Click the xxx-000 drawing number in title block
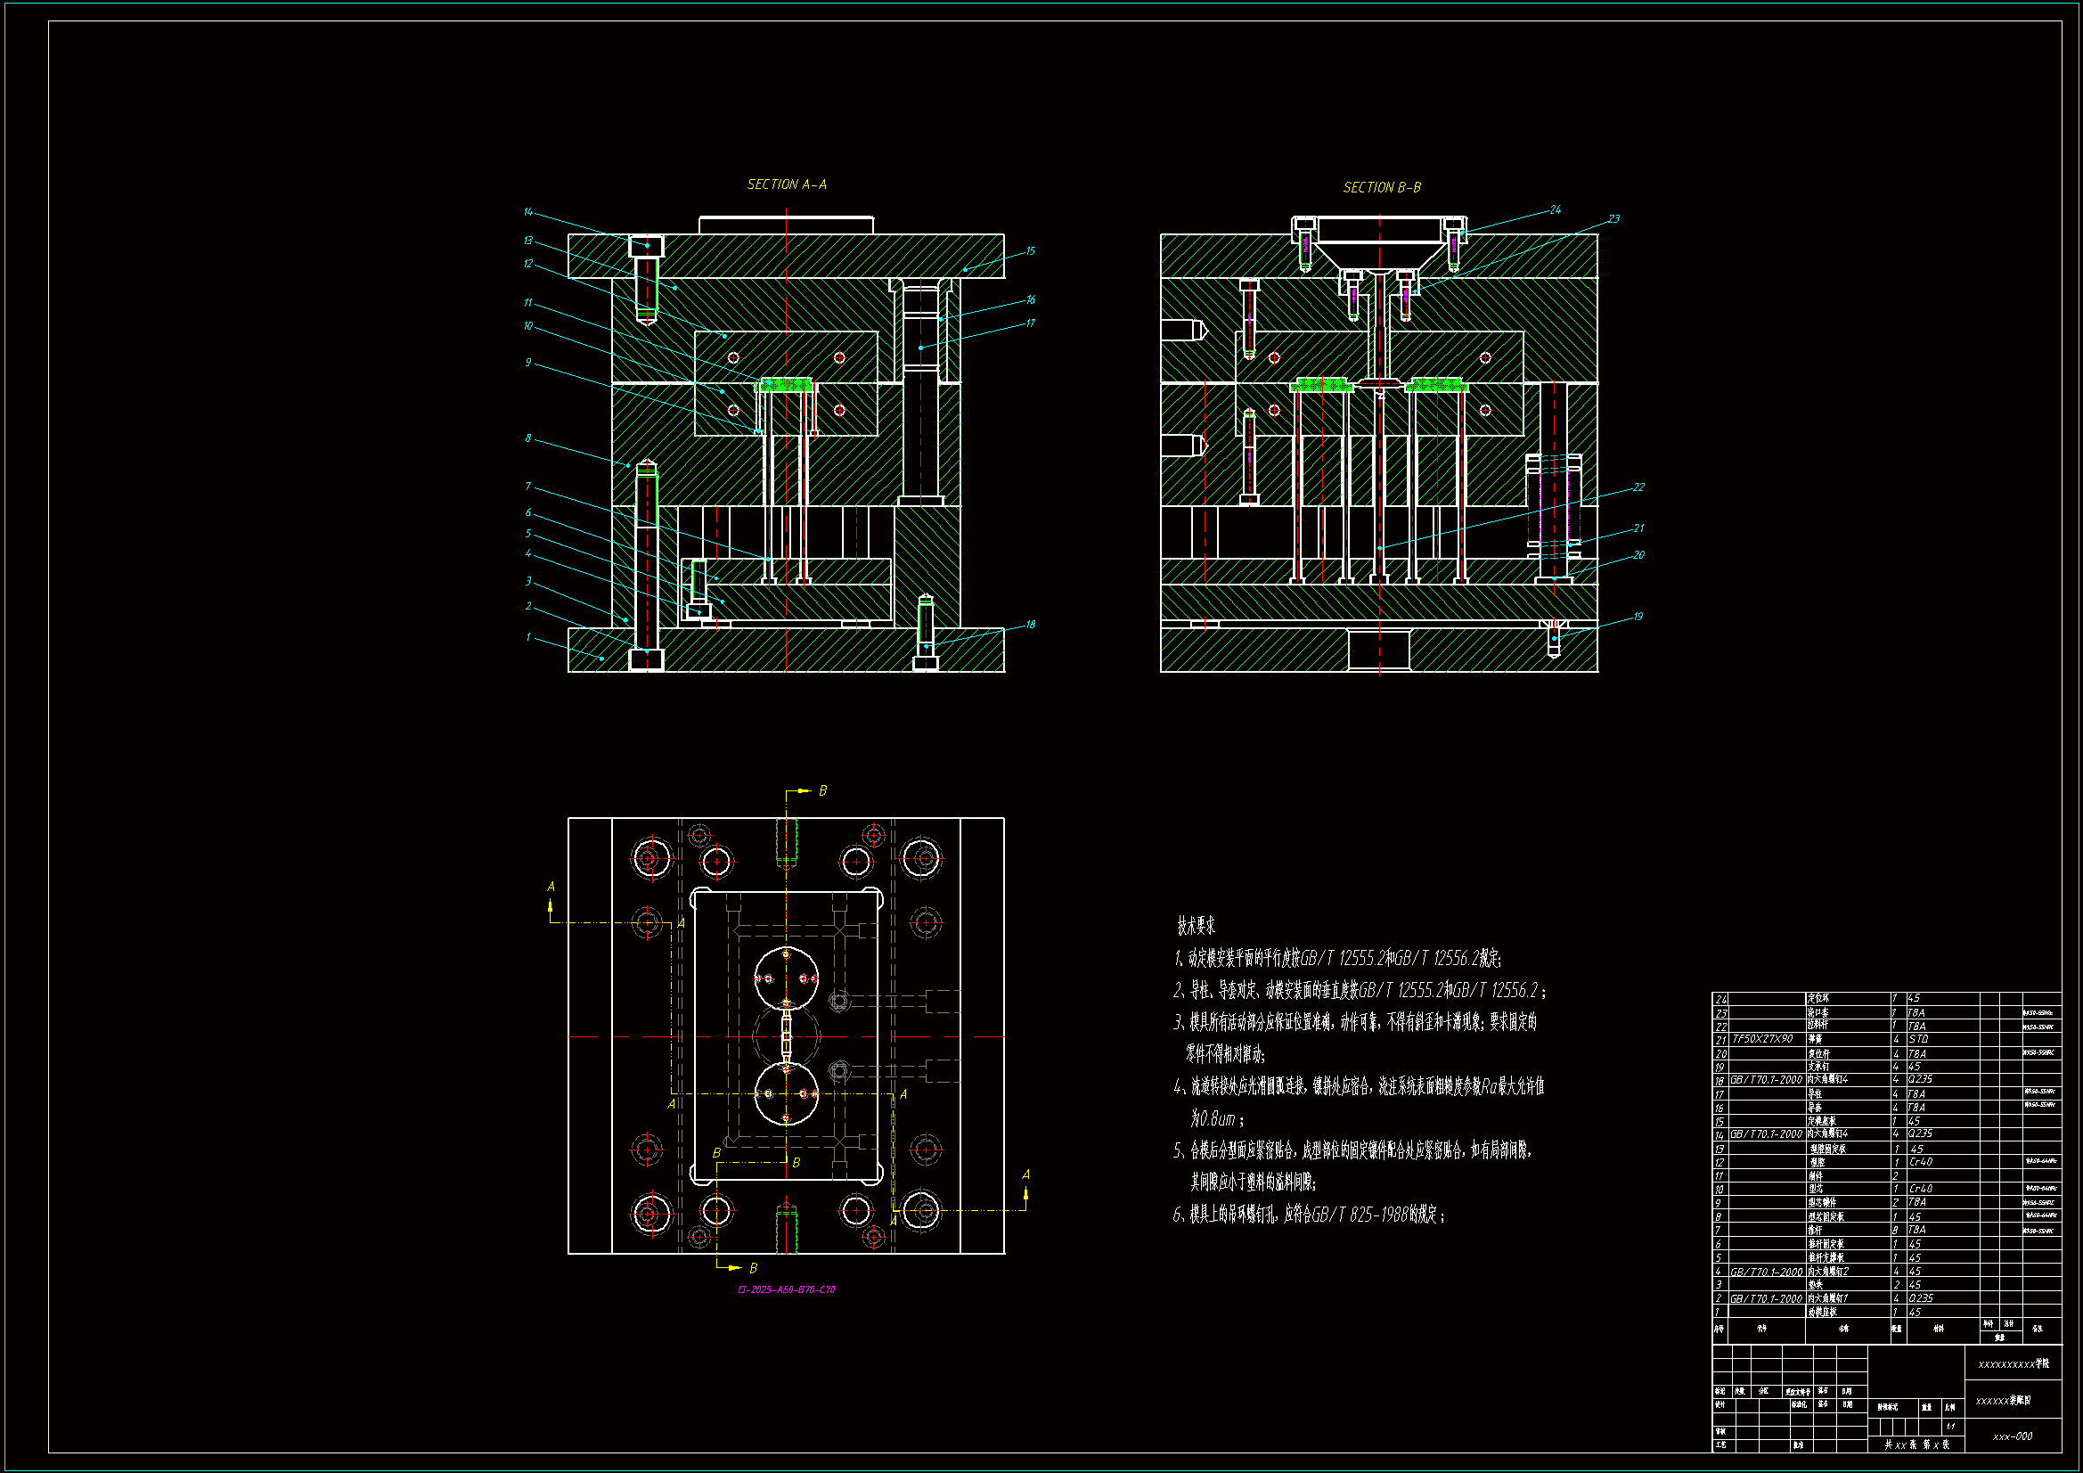 click(x=2013, y=1436)
